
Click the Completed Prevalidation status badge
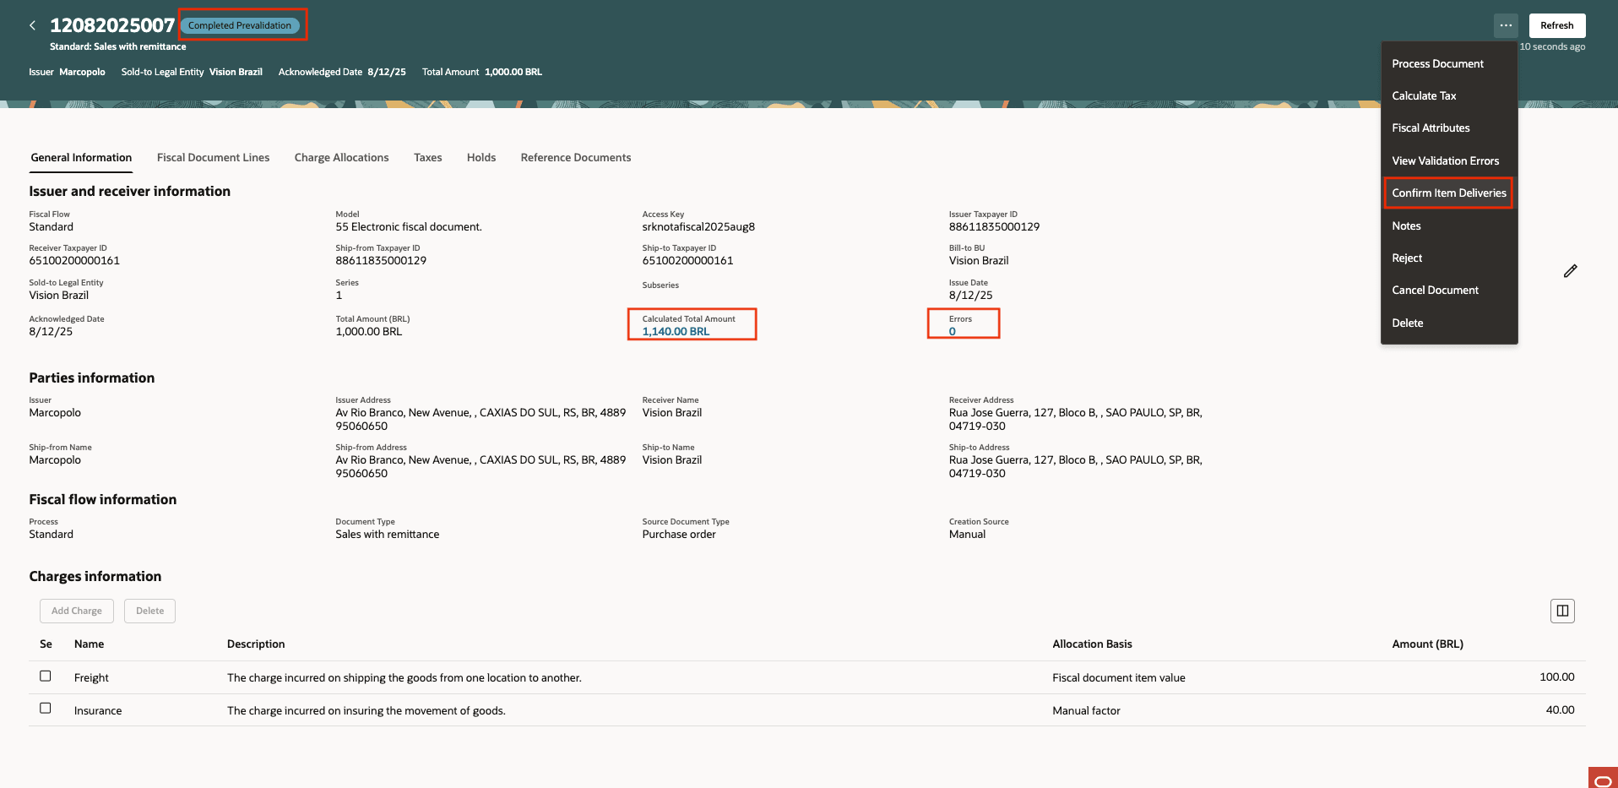pos(240,25)
